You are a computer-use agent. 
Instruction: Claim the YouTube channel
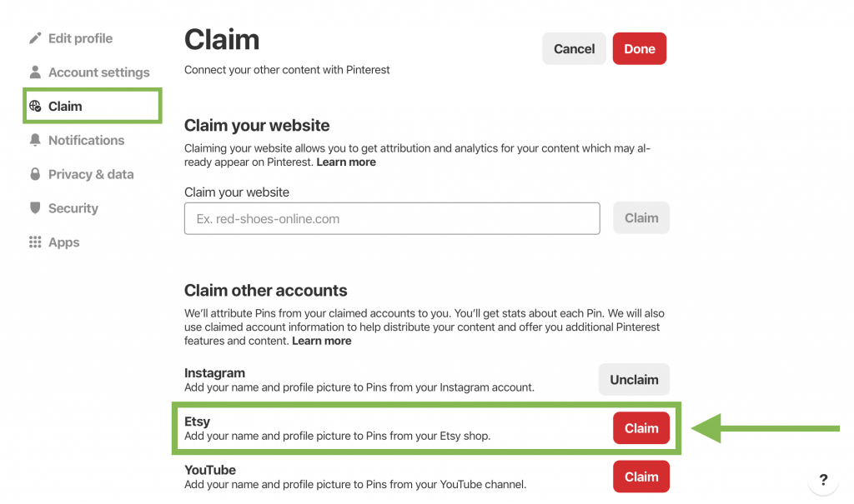click(x=641, y=477)
